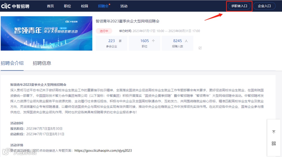The width and height of the screenshot is (282, 157).
Task: Click the 进行中 status badge
Action: click(x=104, y=31)
